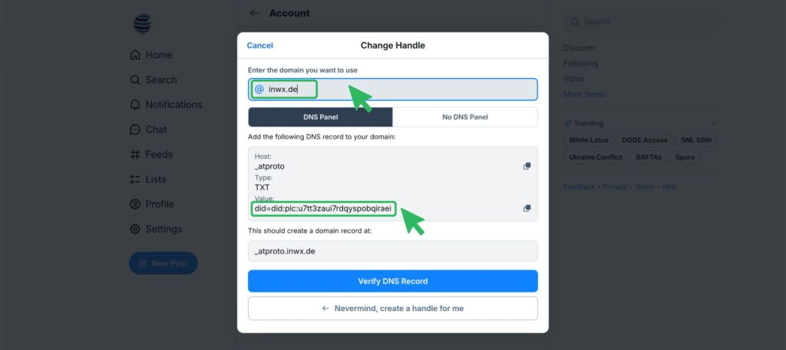Open Notifications from the sidebar bell

[x=165, y=104]
